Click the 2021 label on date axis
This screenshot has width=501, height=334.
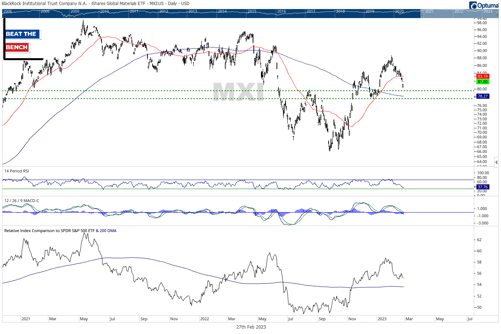pos(26,319)
